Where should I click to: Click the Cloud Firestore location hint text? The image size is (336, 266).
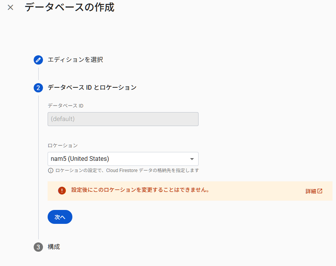[x=127, y=171]
